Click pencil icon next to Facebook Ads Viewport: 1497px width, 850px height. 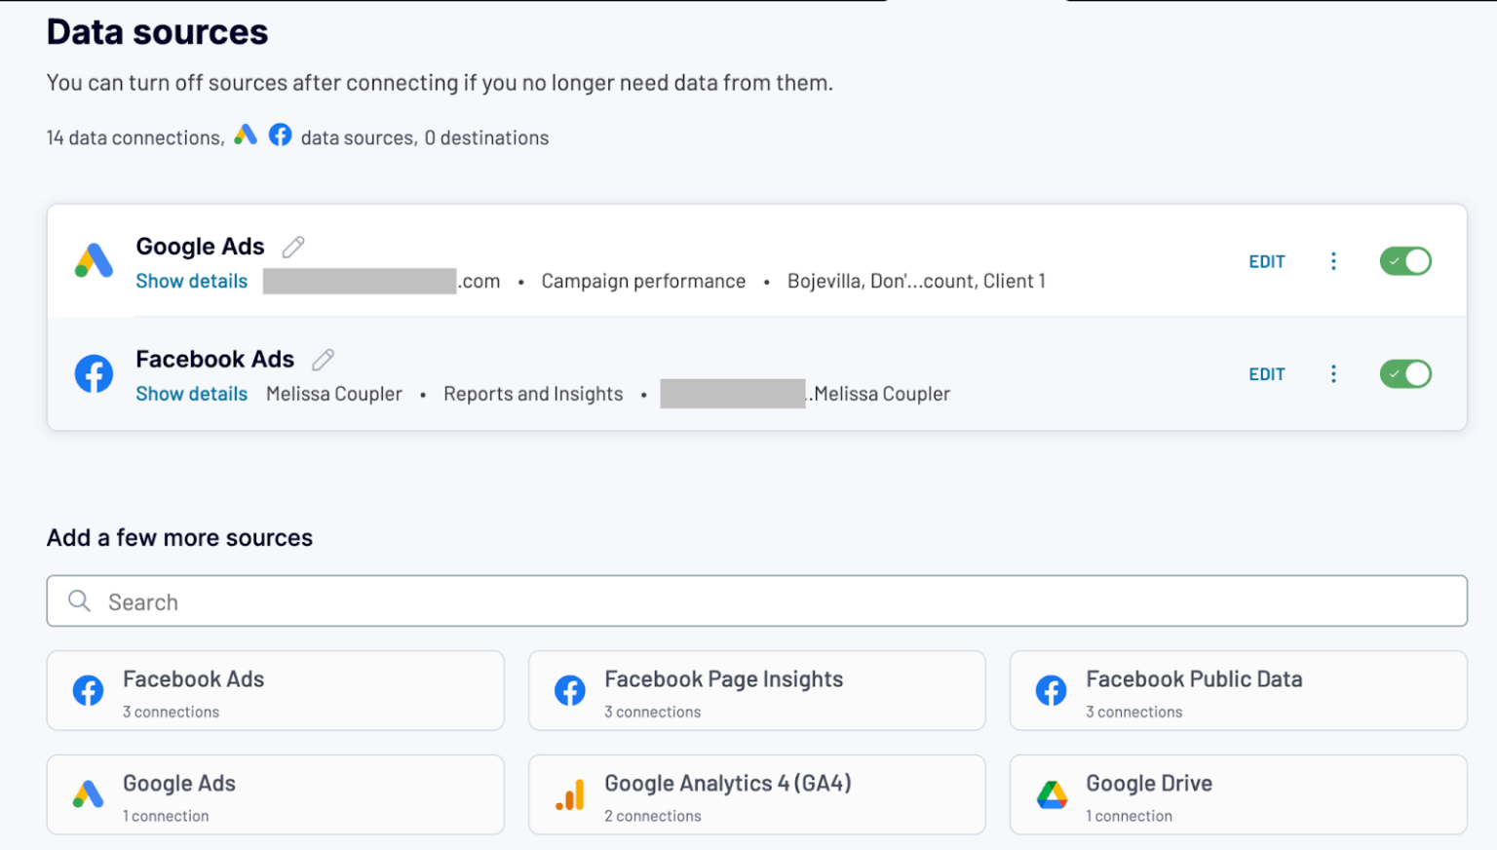323,360
